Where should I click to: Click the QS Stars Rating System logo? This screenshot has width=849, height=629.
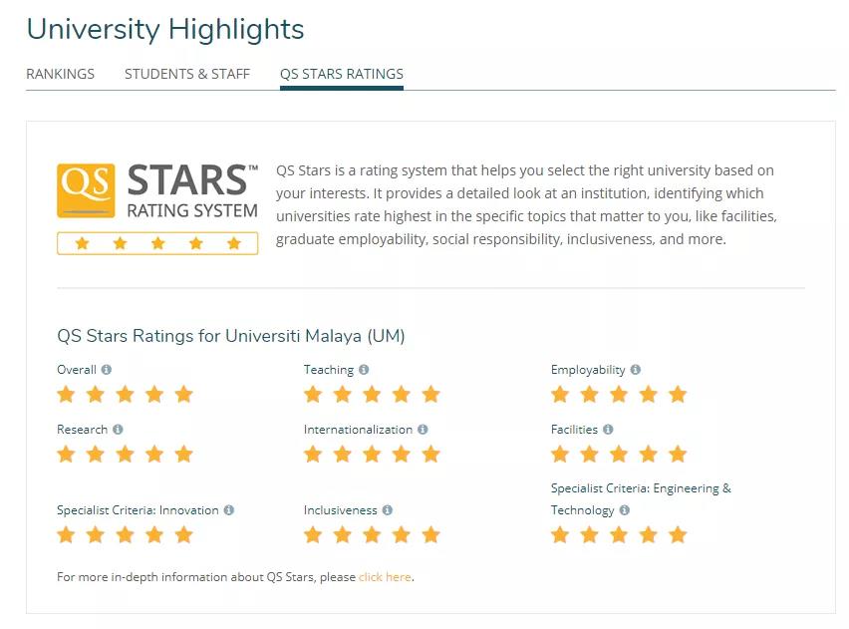pos(157,191)
